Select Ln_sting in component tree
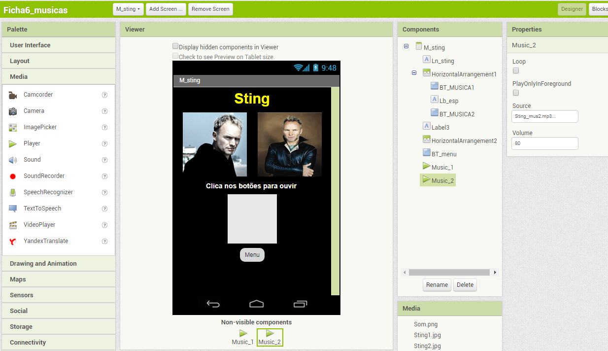 443,61
